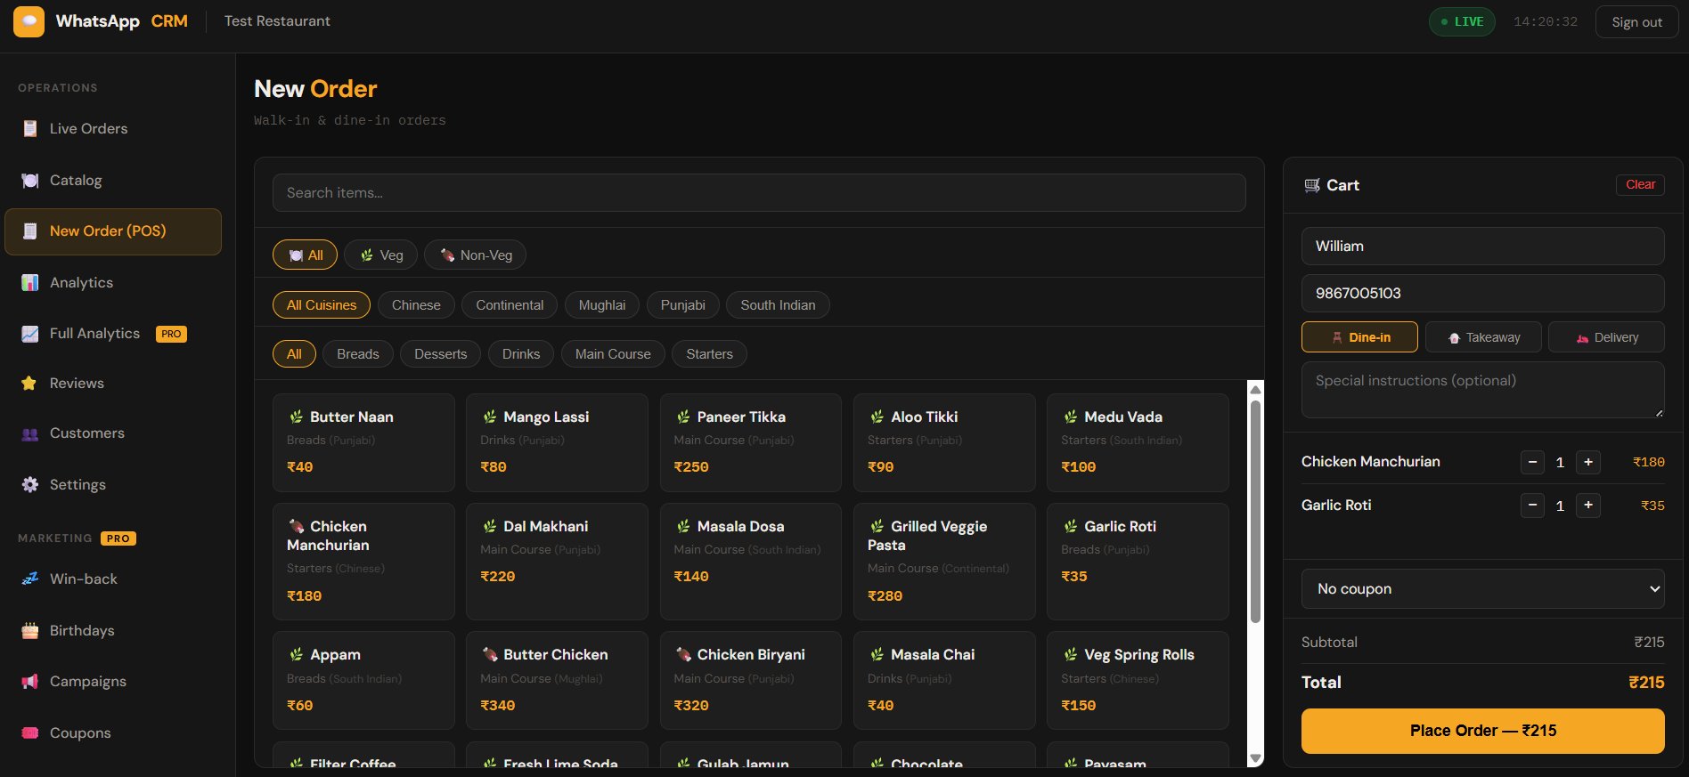Screen dimensions: 1689x777
Task: Open the Analytics chart icon
Action: (30, 283)
